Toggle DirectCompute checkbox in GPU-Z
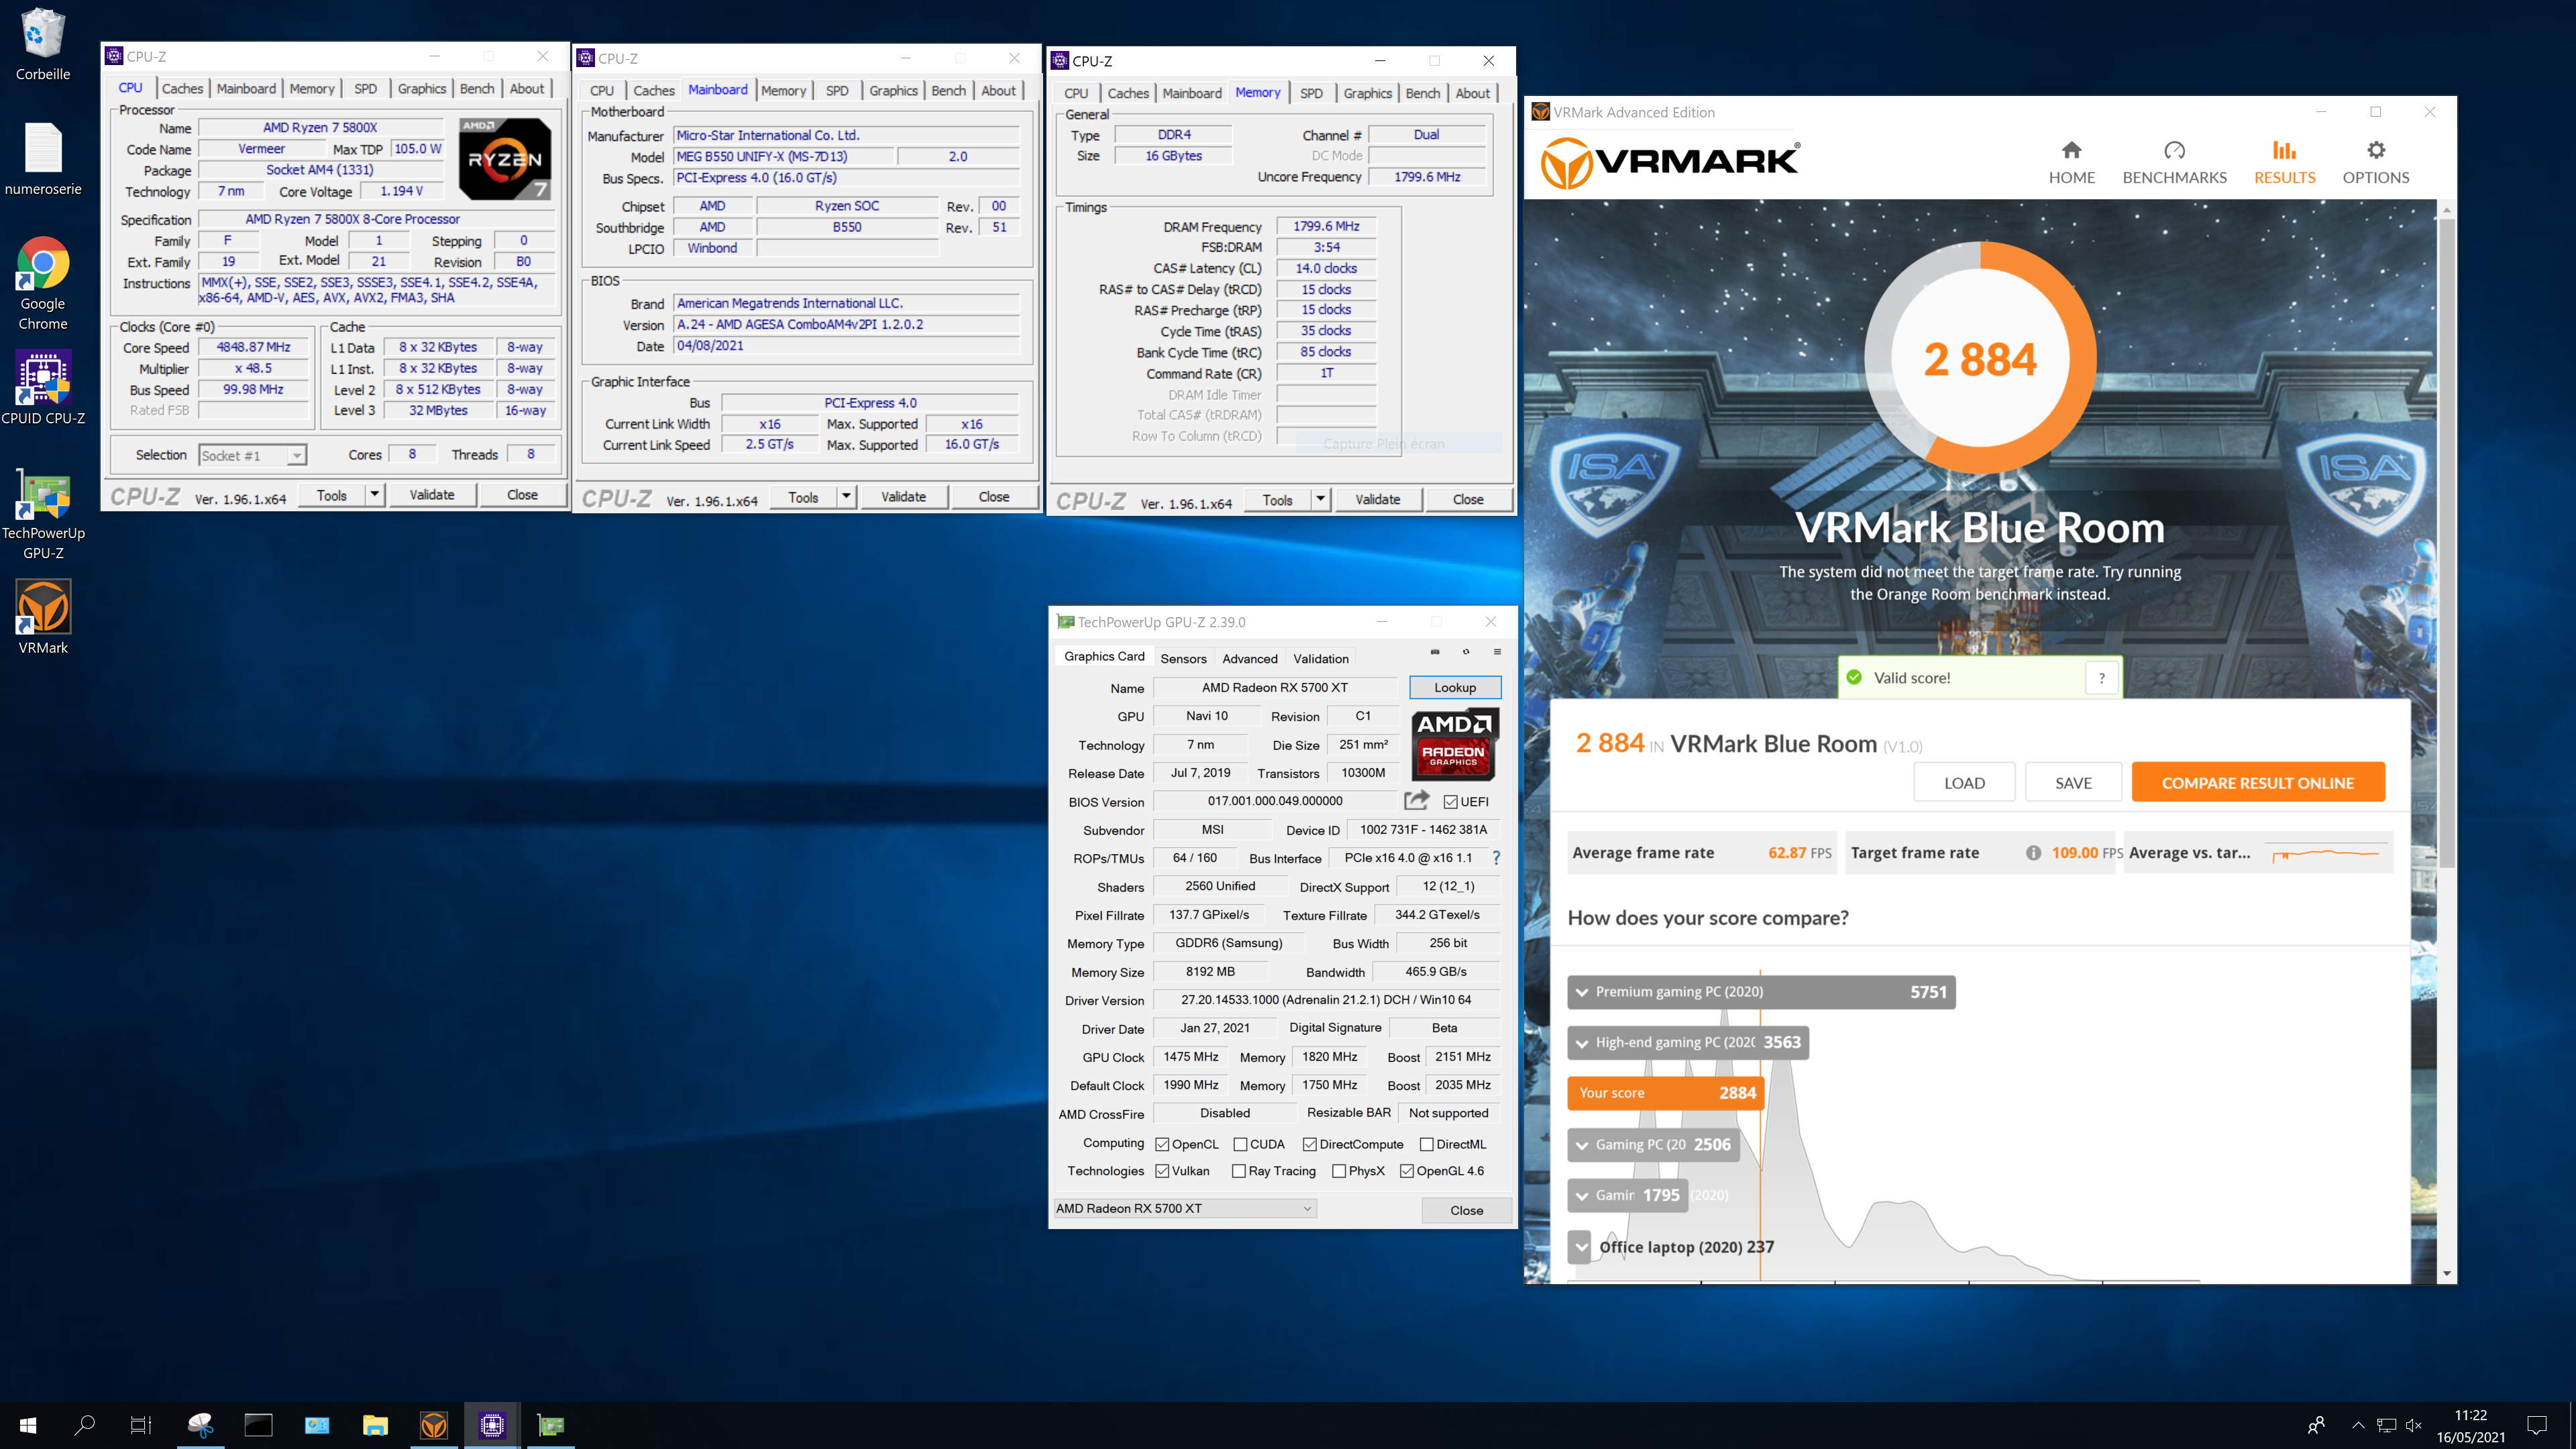2576x1449 pixels. (x=1309, y=1144)
